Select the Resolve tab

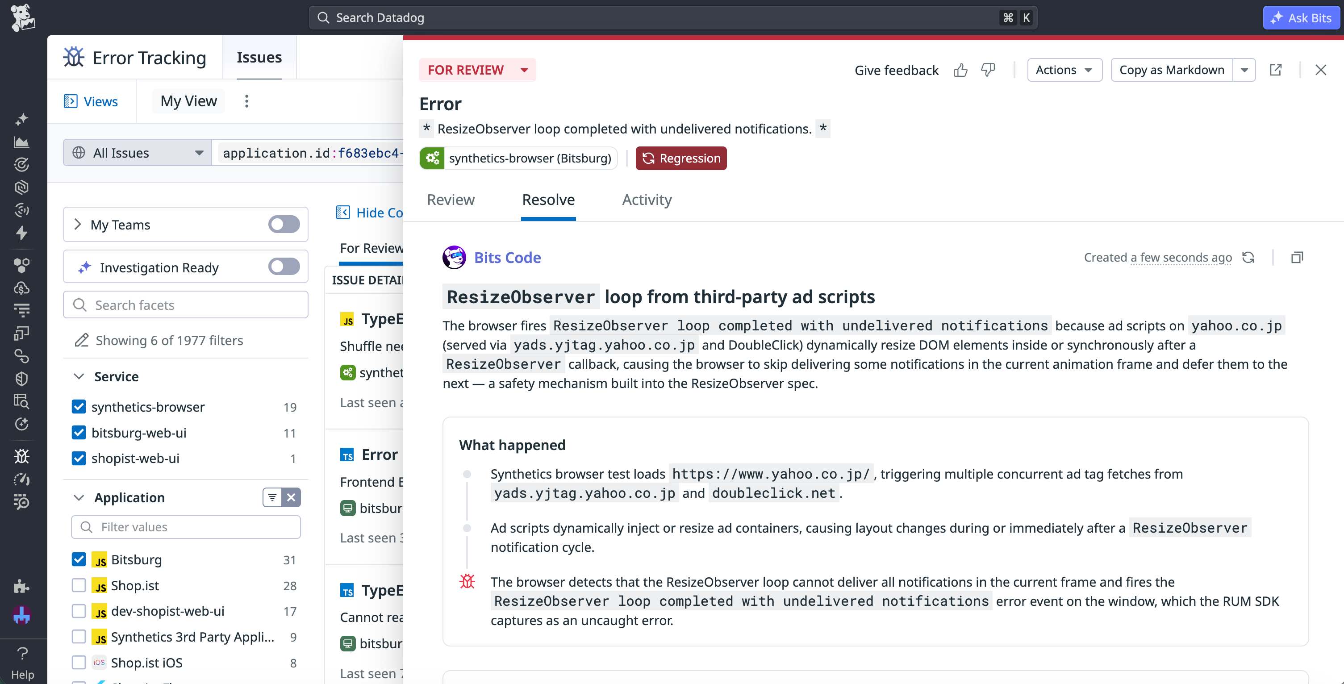(x=548, y=200)
